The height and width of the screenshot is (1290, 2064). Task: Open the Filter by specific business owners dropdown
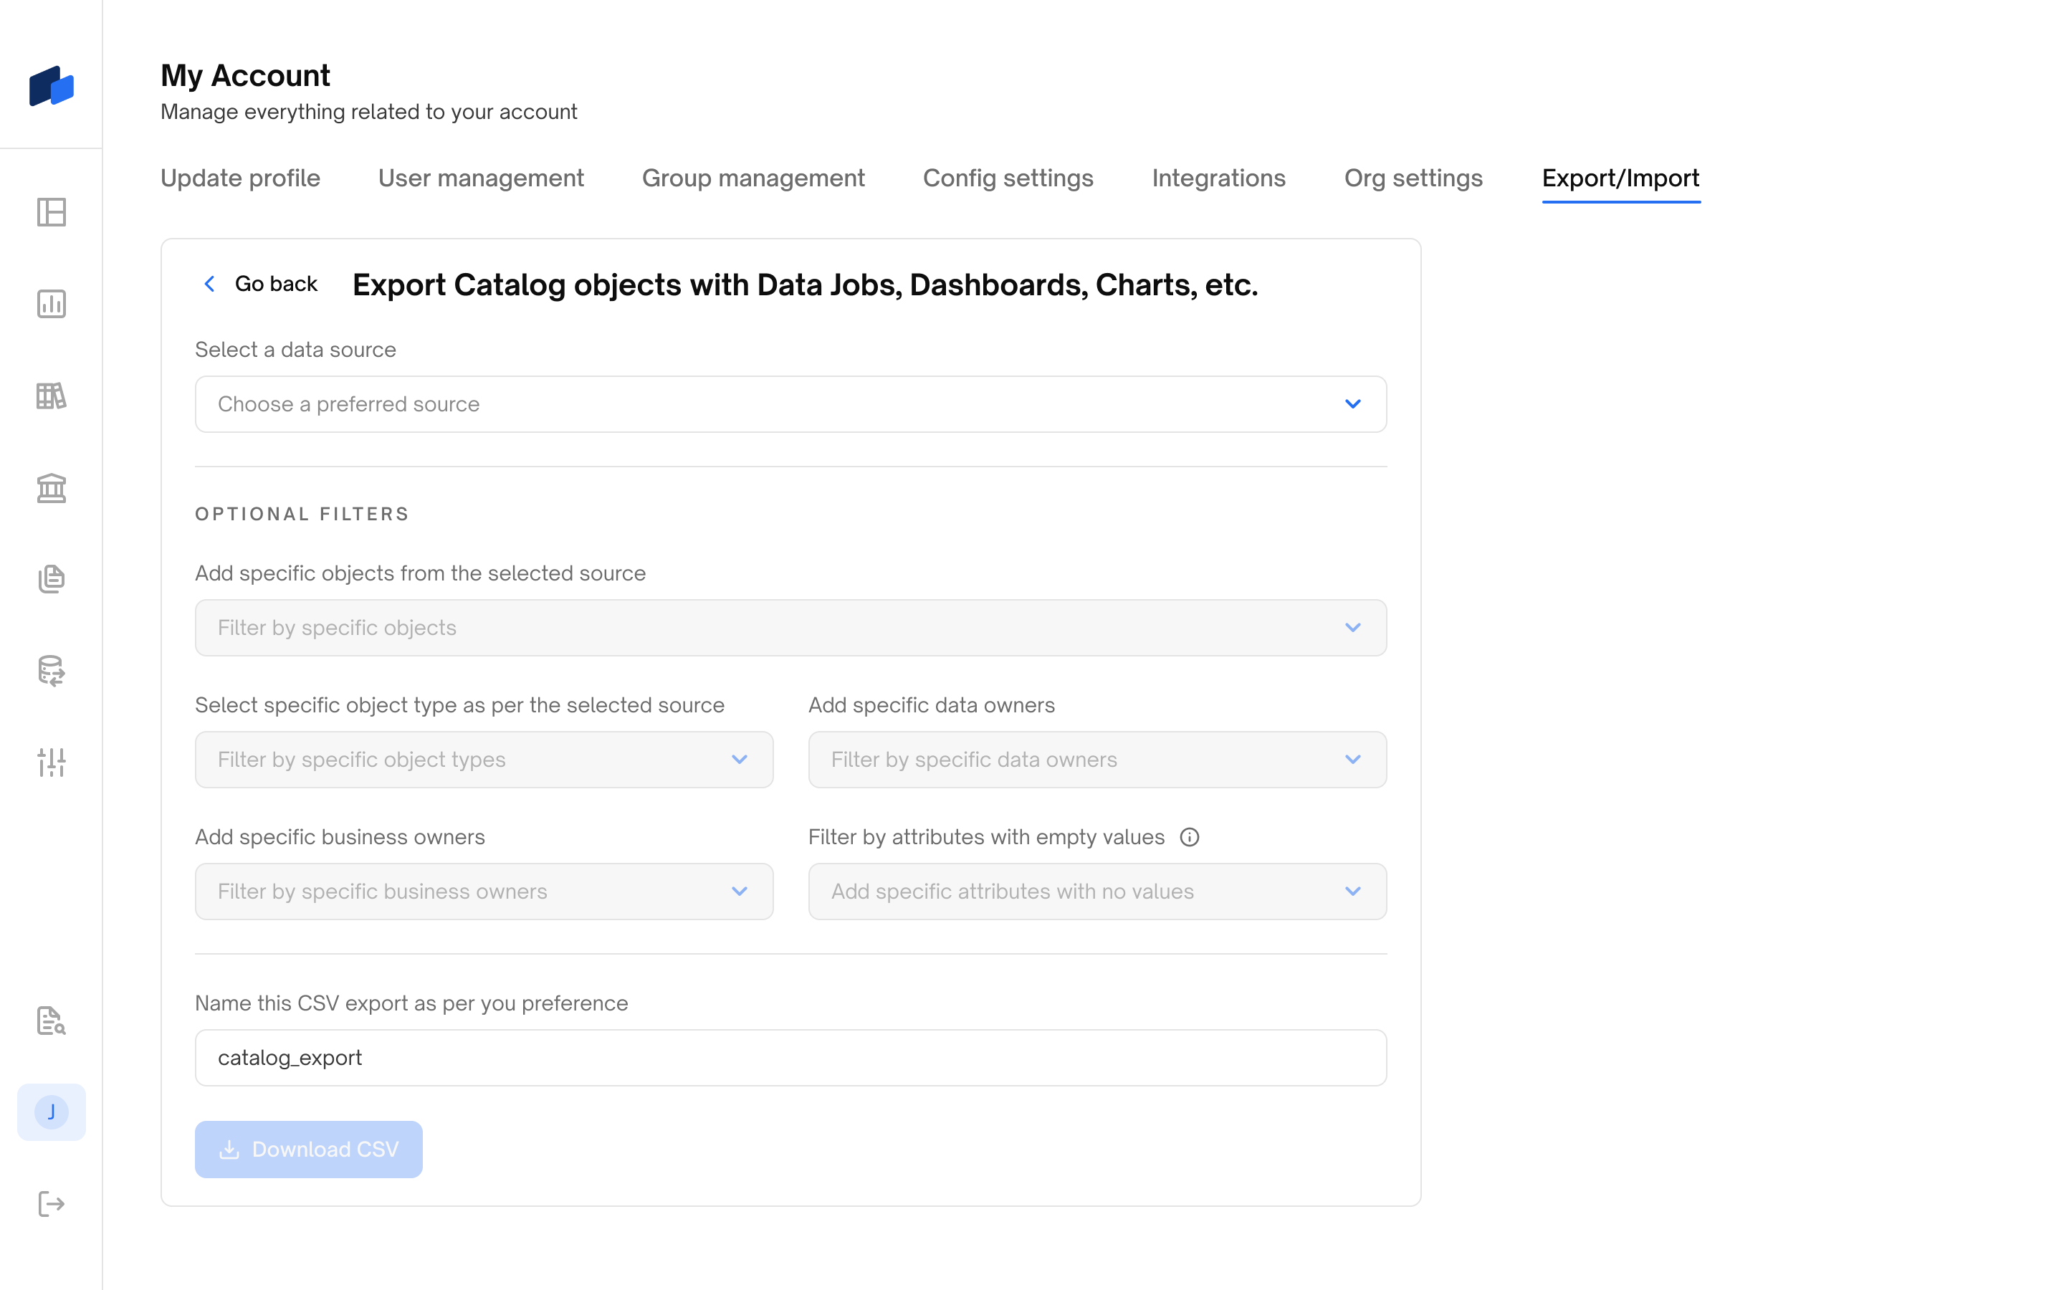click(x=484, y=892)
